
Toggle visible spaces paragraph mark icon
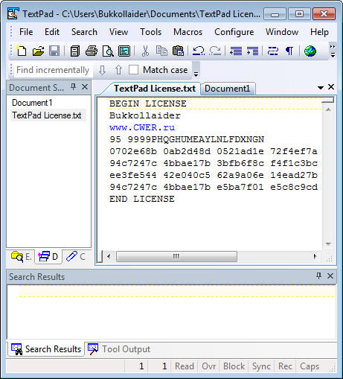289,51
